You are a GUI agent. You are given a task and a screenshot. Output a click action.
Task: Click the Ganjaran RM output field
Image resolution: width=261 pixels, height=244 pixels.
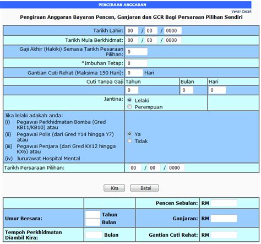(x=224, y=219)
